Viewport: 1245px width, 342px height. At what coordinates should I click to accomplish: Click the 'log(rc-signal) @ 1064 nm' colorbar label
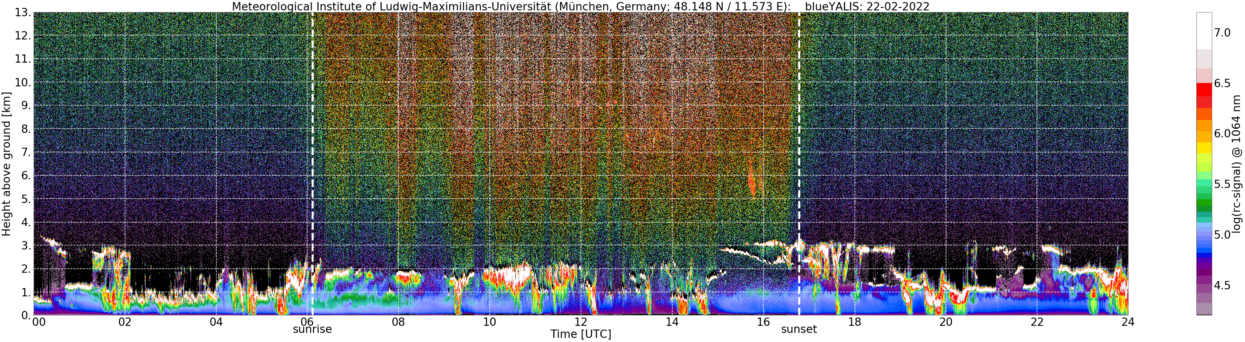click(x=1237, y=164)
